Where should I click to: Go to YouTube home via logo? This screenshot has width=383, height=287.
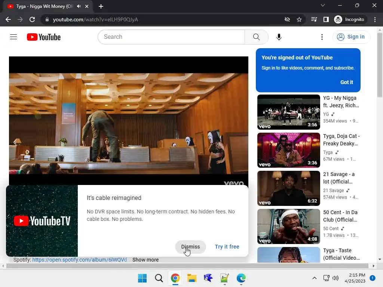pyautogui.click(x=44, y=37)
